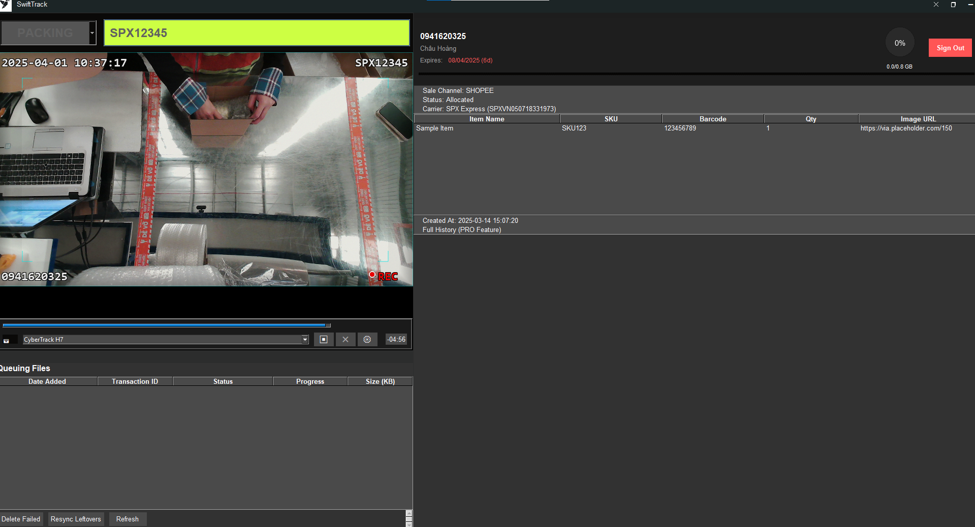Screen dimensions: 975x527
Task: Click the Transaction ID column header
Action: coord(135,381)
